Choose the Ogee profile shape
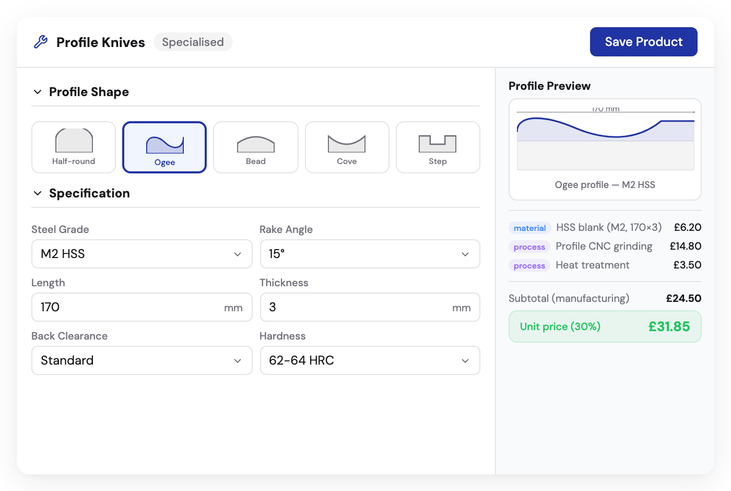The height and width of the screenshot is (491, 731). pyautogui.click(x=164, y=147)
